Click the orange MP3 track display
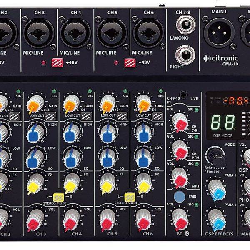This screenshot has width=250, height=250. (x=236, y=101)
